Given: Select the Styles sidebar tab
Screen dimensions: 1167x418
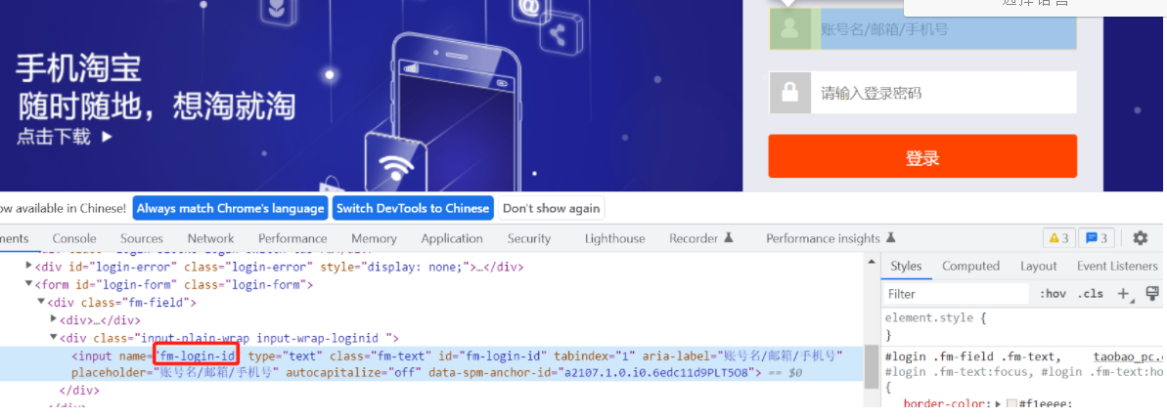Looking at the screenshot, I should pos(906,266).
